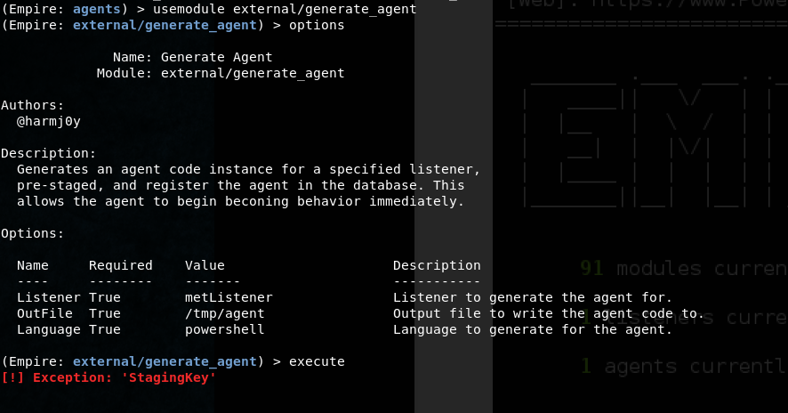Click the author name '@harmj0y'
Screen dimensions: 788x413
(49, 121)
